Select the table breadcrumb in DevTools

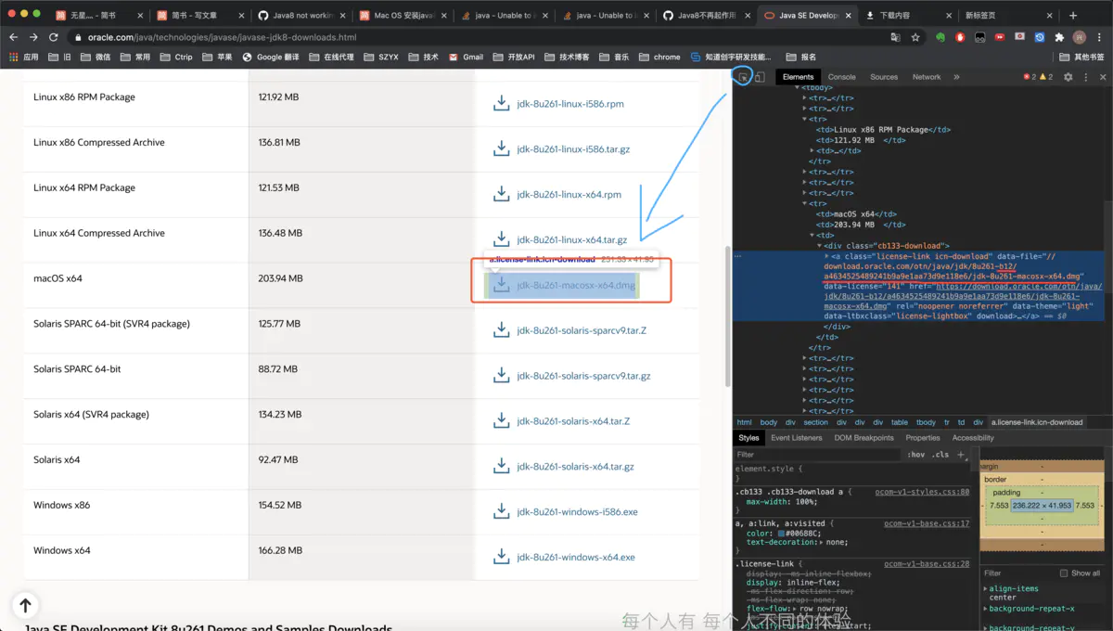click(x=899, y=422)
